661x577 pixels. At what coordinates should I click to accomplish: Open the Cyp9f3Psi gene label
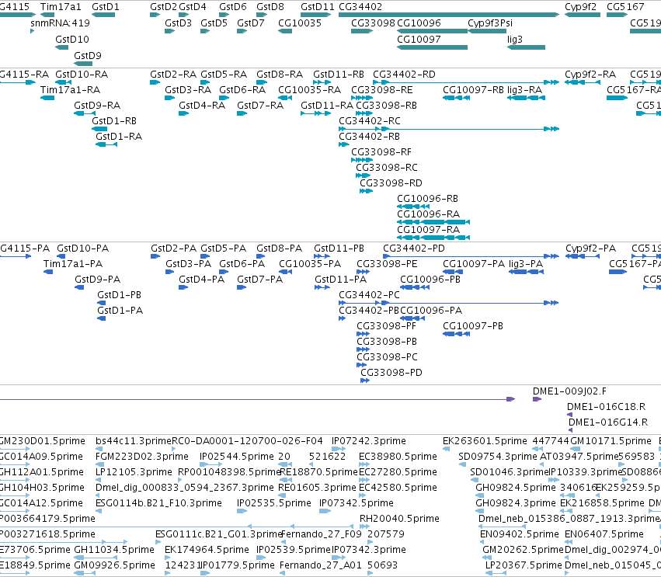click(490, 23)
